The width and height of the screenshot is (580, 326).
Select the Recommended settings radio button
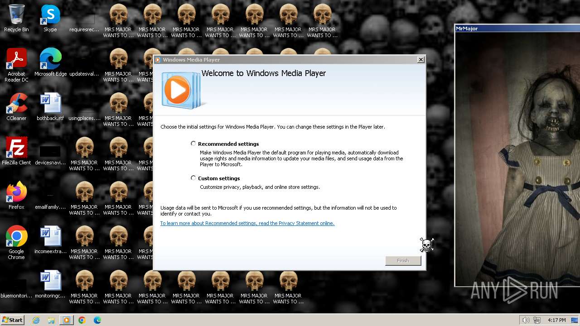(193, 144)
